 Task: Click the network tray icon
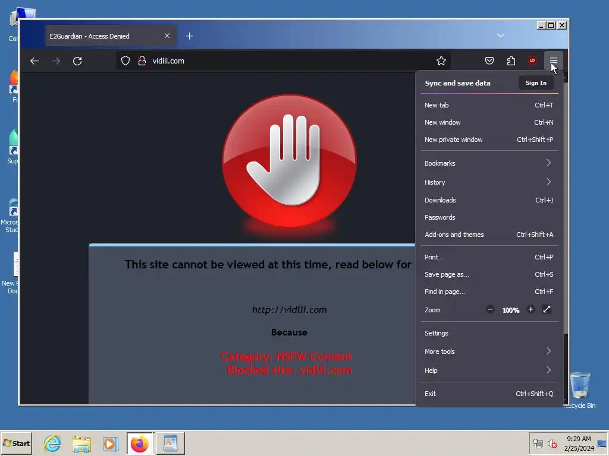coord(538,443)
